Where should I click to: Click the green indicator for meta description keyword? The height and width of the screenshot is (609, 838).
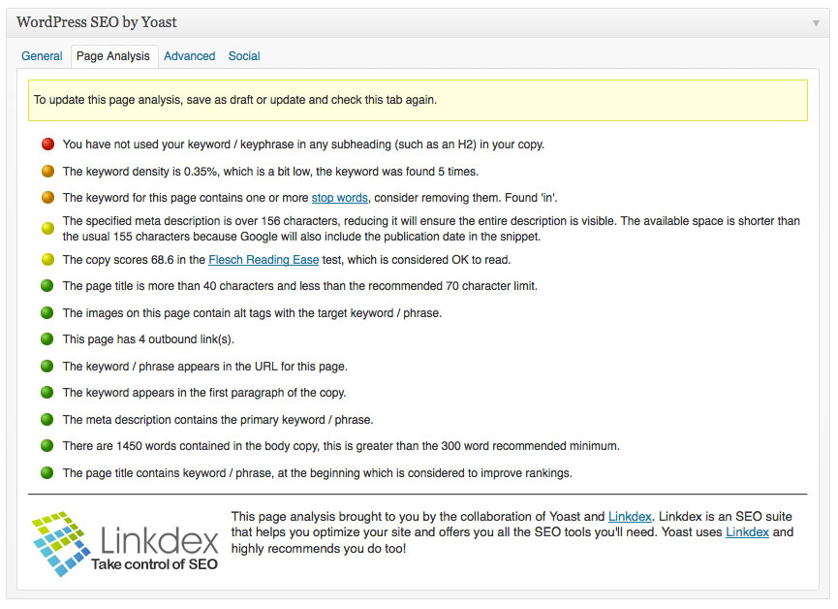pyautogui.click(x=47, y=419)
